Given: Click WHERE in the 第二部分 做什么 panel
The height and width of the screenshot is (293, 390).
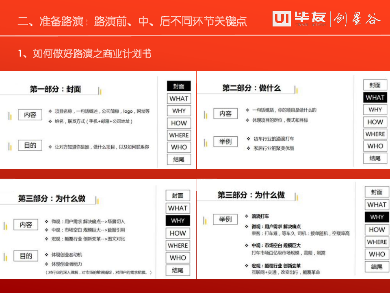Looking at the screenshot, I should (375, 134).
